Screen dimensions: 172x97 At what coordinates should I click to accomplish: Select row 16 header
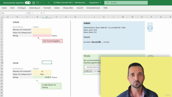coord(2,63)
